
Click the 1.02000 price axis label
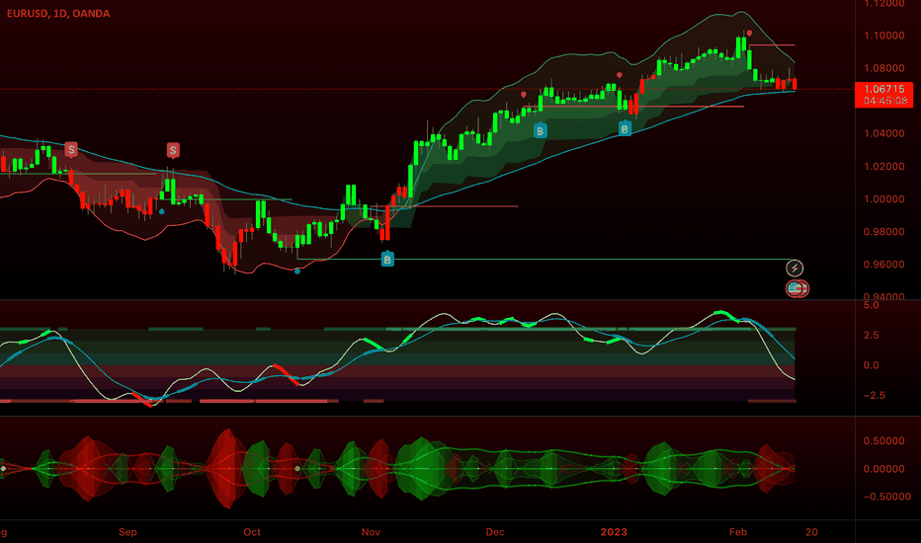pyautogui.click(x=884, y=166)
